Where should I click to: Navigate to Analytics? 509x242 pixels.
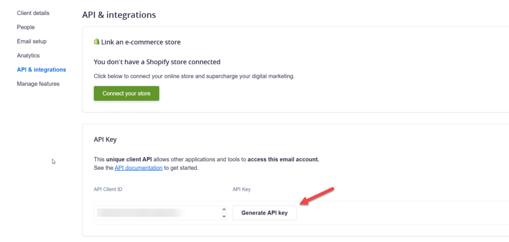coord(28,56)
